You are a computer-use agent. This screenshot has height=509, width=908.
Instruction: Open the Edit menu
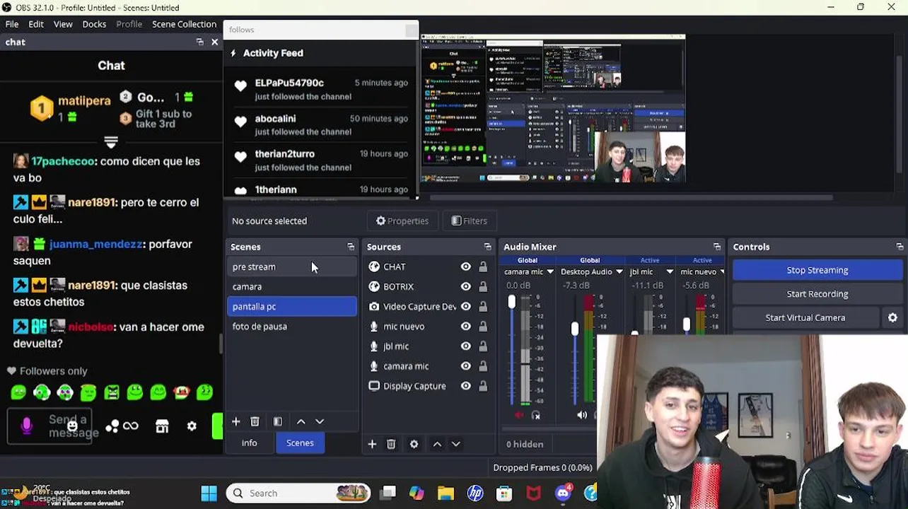(x=36, y=24)
